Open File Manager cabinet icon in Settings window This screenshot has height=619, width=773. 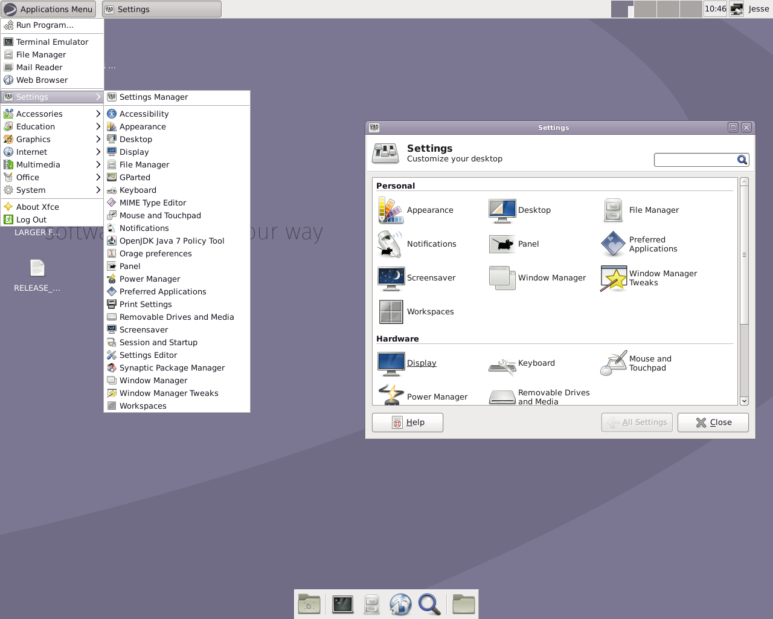(613, 210)
